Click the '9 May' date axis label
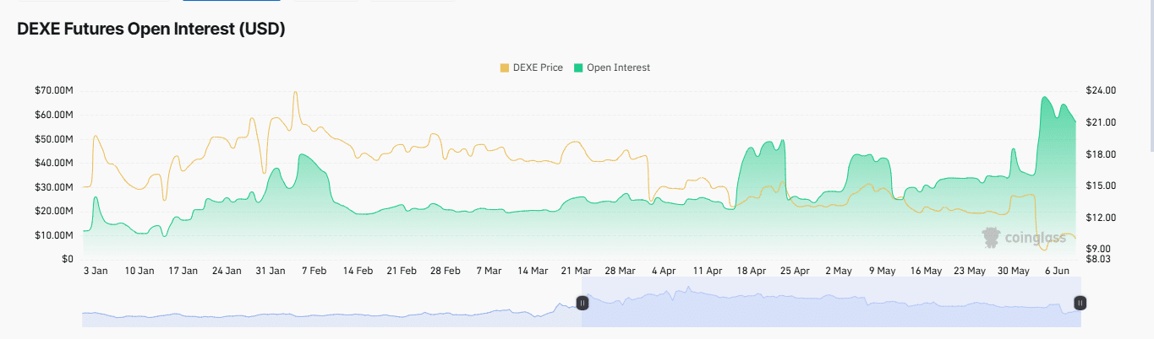1154x339 pixels. tap(882, 272)
